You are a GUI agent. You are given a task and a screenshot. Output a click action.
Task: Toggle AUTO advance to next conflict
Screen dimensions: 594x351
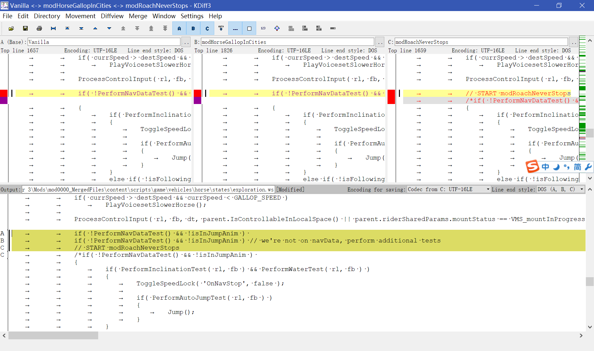(221, 29)
